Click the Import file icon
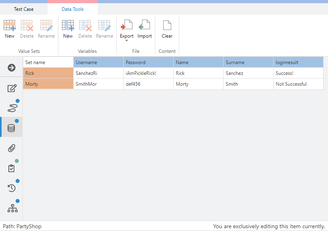 click(x=144, y=29)
